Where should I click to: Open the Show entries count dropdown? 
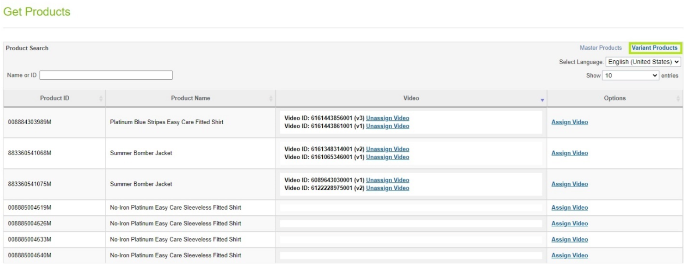(631, 75)
